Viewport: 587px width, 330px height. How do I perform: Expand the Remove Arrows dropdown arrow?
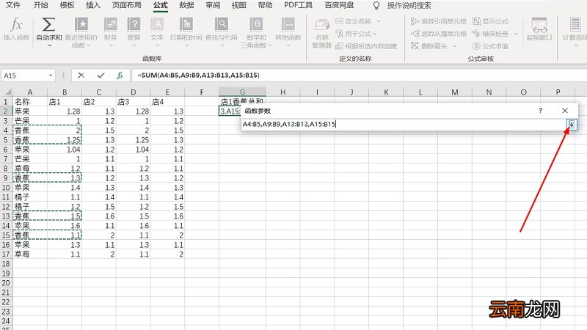pyautogui.click(x=454, y=46)
